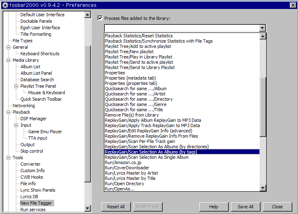
Task: Select Lyrics DB tree item
Action: pos(29,197)
